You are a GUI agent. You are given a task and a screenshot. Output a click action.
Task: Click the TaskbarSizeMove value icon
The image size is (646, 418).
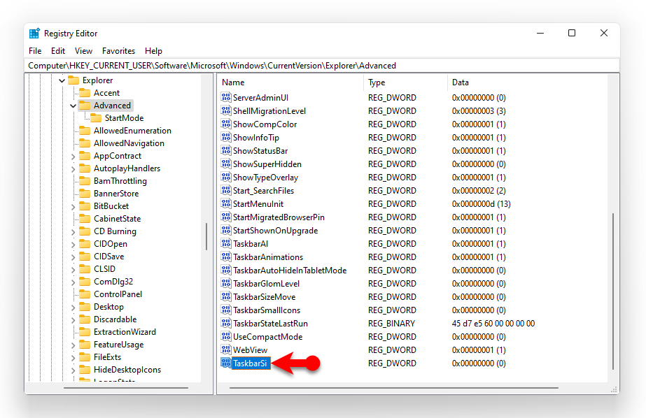click(226, 296)
